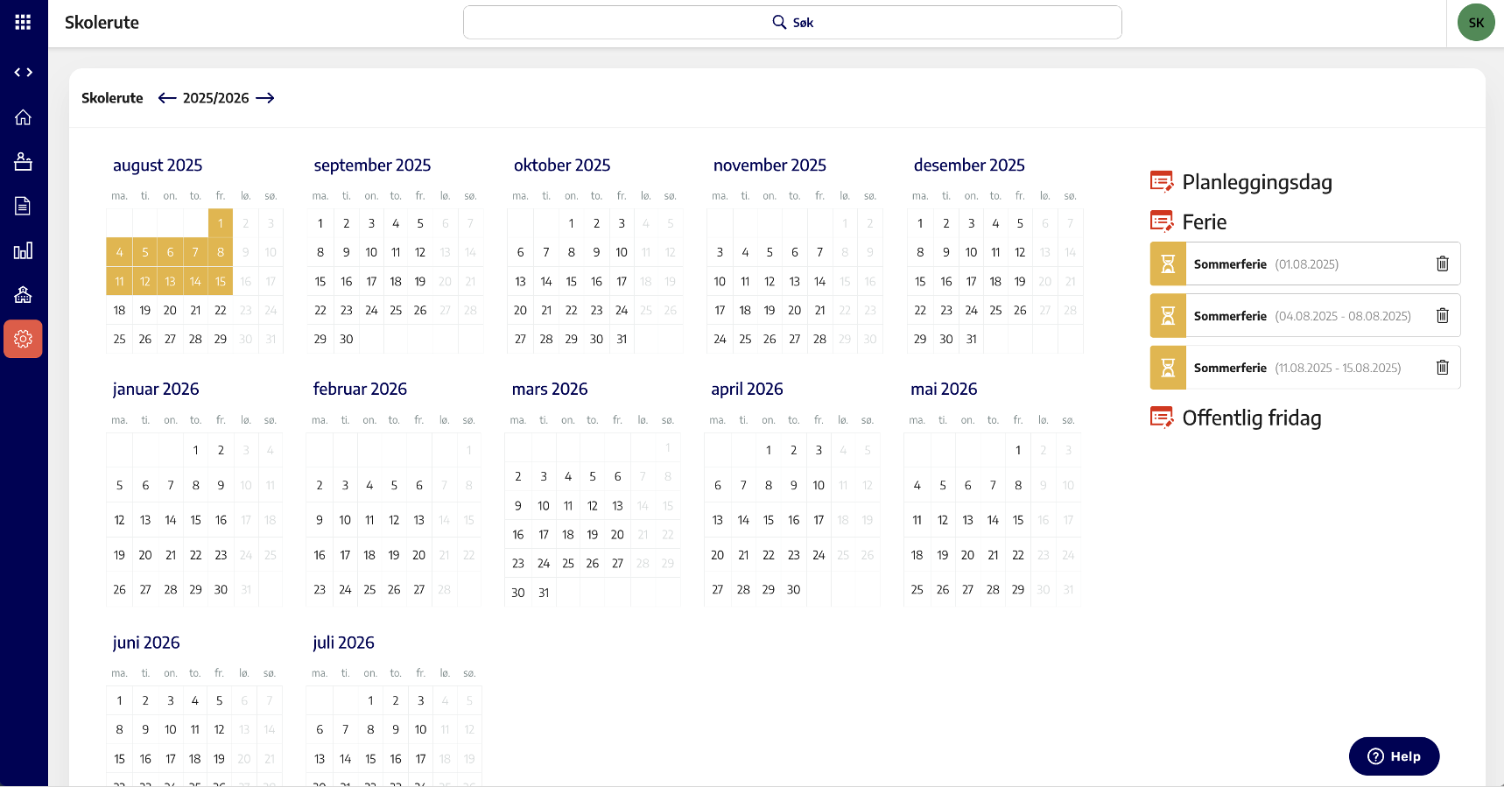This screenshot has width=1504, height=787.
Task: Go to Home in the sidebar
Action: (x=23, y=117)
